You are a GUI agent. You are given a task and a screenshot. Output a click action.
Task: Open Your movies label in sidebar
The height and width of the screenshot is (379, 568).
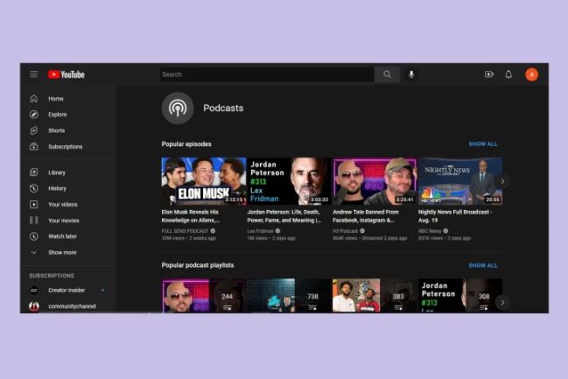64,221
